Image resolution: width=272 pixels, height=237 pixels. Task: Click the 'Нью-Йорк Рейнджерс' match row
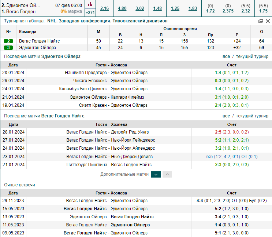pos(136,140)
